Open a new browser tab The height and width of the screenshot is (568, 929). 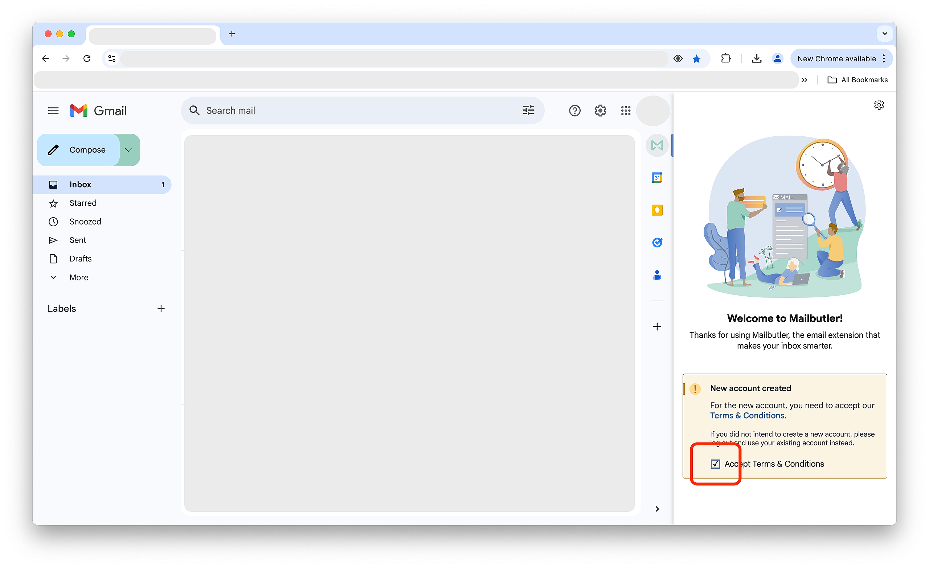(x=232, y=33)
